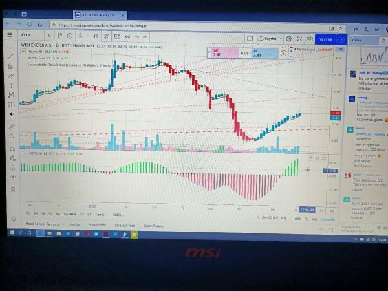Open the chart patterns tool
This screenshot has width=388, height=291.
click(11, 95)
